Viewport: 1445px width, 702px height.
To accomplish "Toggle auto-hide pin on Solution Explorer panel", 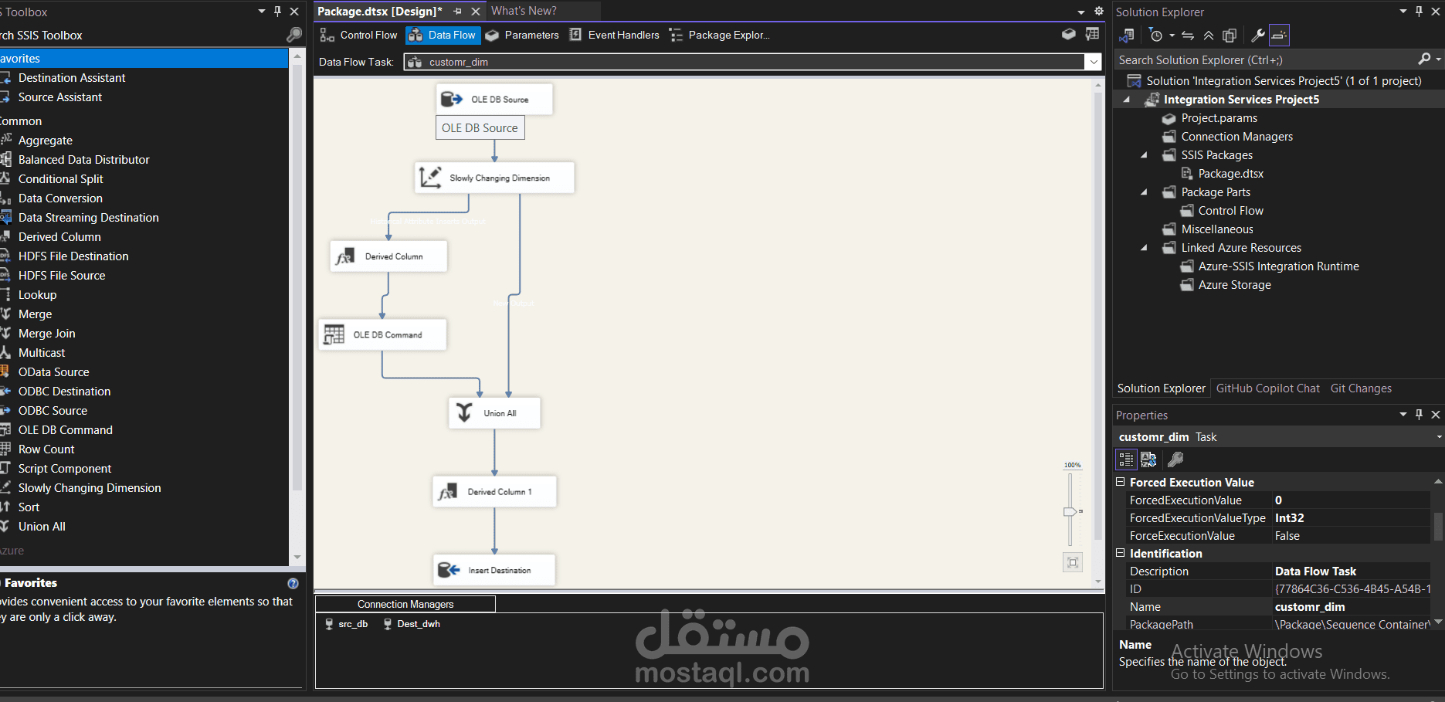I will (x=1419, y=12).
